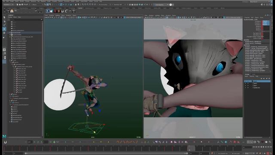Click the Rotate X value field
This screenshot has width=275, height=155.
coord(266,26)
